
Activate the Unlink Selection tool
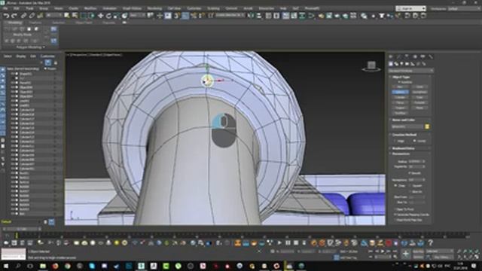[32, 16]
